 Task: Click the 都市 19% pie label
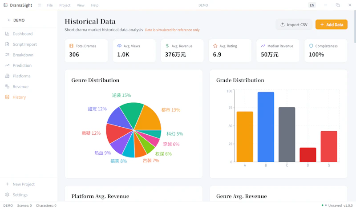(171, 110)
